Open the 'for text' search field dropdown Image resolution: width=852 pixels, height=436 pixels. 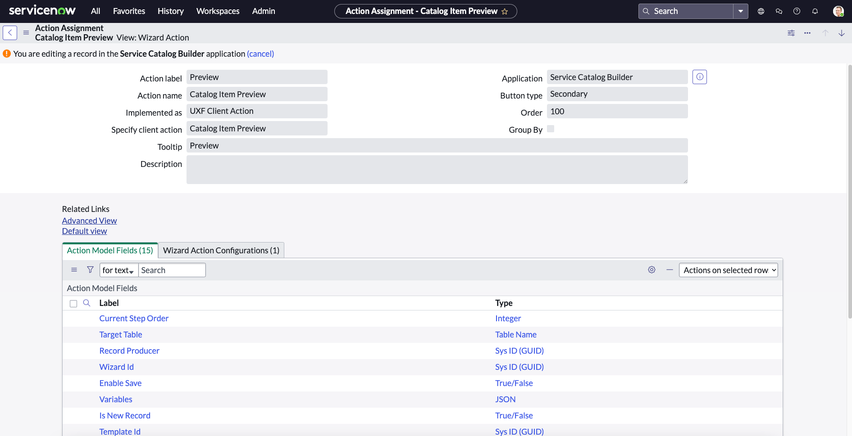(119, 270)
